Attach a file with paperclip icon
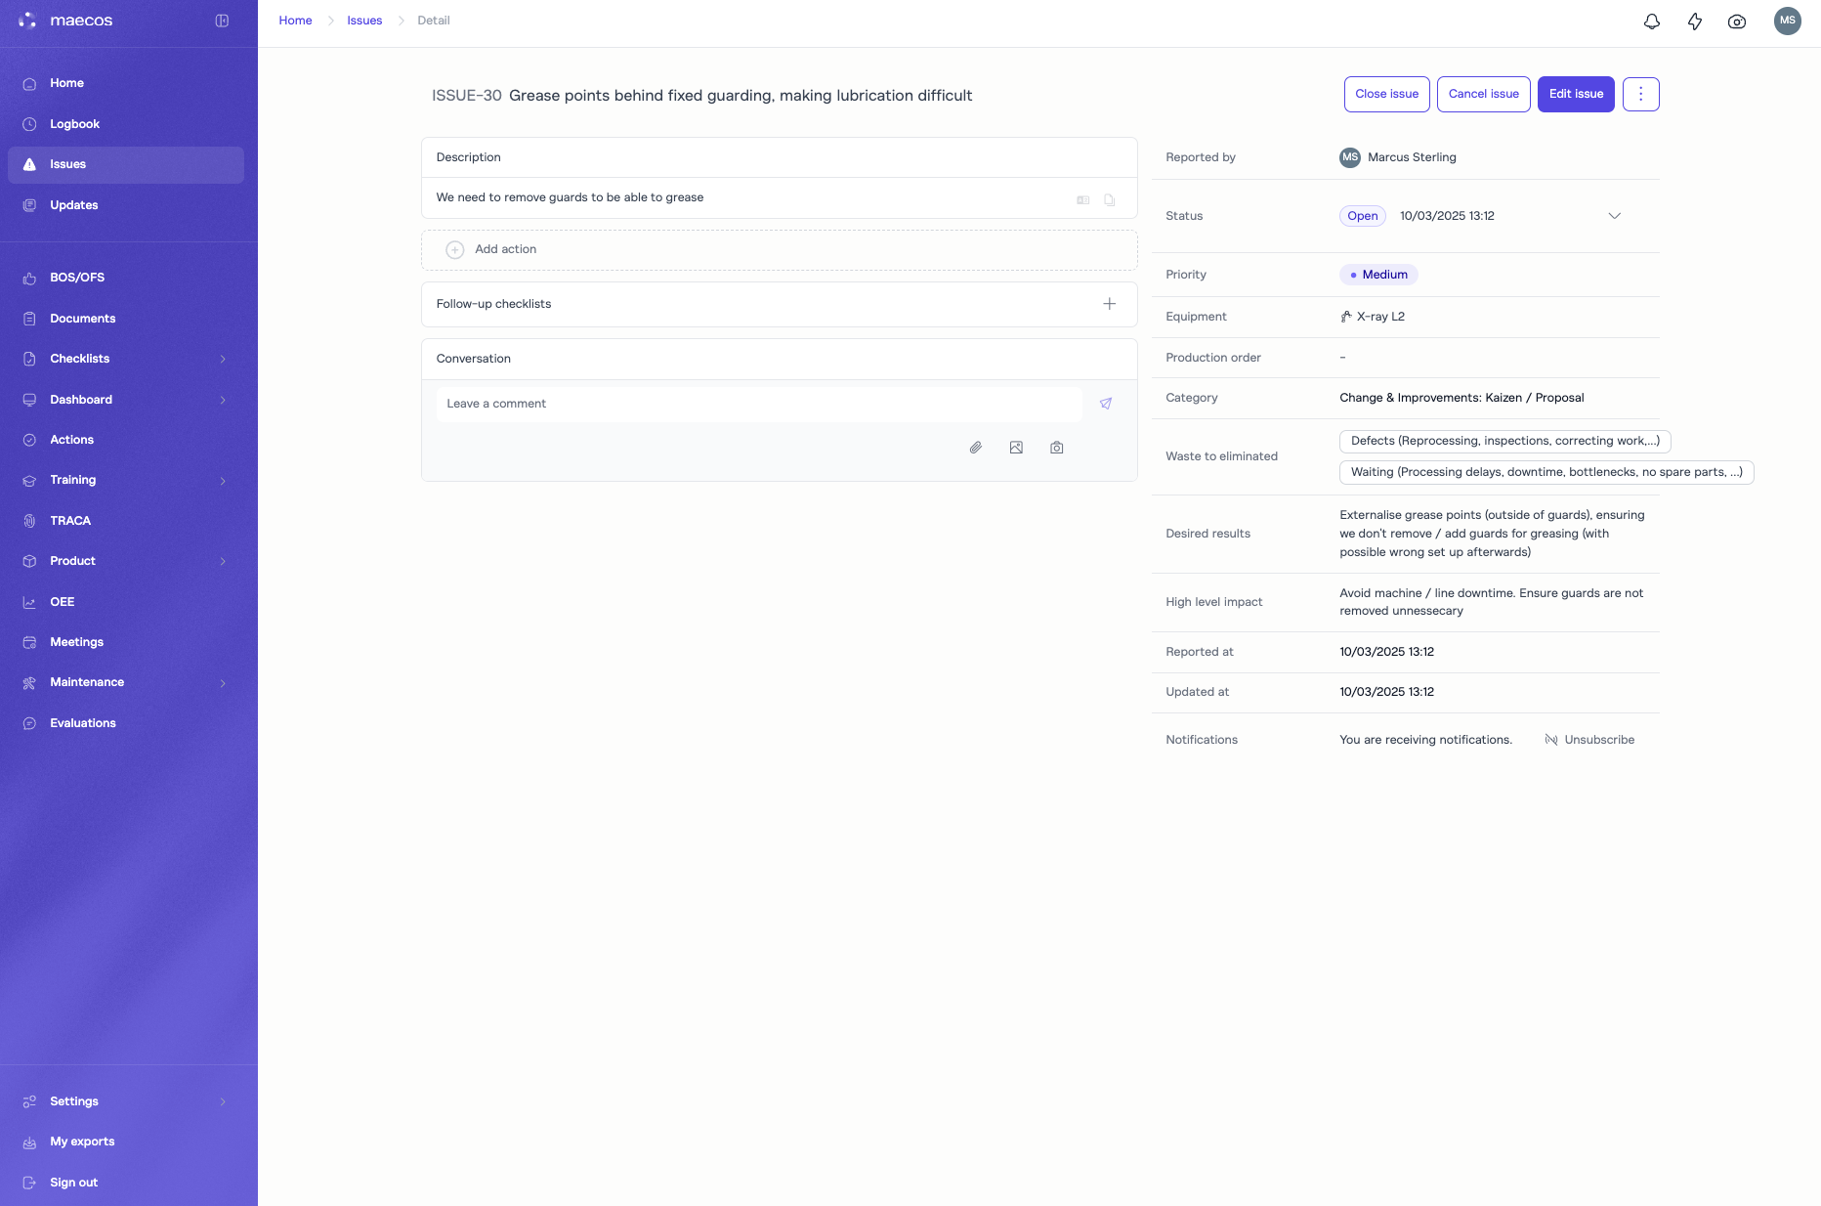Image resolution: width=1821 pixels, height=1206 pixels. [975, 448]
